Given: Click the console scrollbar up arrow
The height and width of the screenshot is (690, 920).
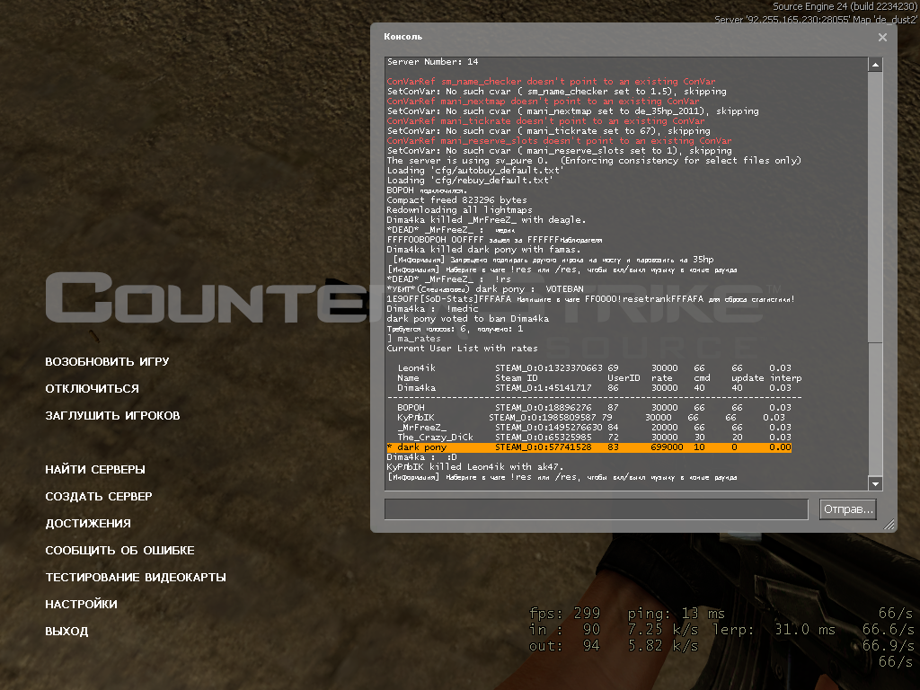Looking at the screenshot, I should click(875, 65).
